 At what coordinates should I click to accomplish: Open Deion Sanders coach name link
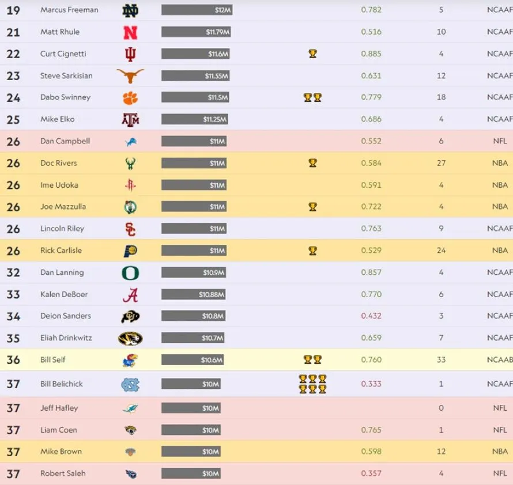pos(66,316)
